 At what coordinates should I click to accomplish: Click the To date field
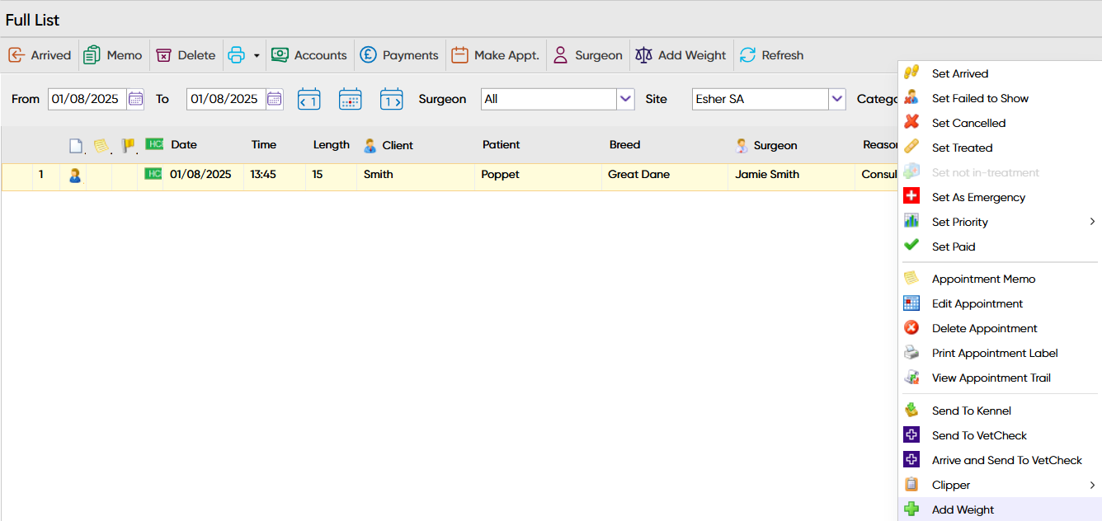click(226, 99)
